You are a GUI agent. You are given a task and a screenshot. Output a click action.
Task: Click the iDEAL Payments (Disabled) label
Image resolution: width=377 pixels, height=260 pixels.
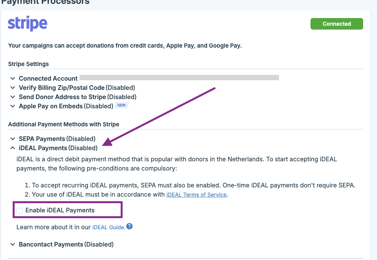(58, 148)
